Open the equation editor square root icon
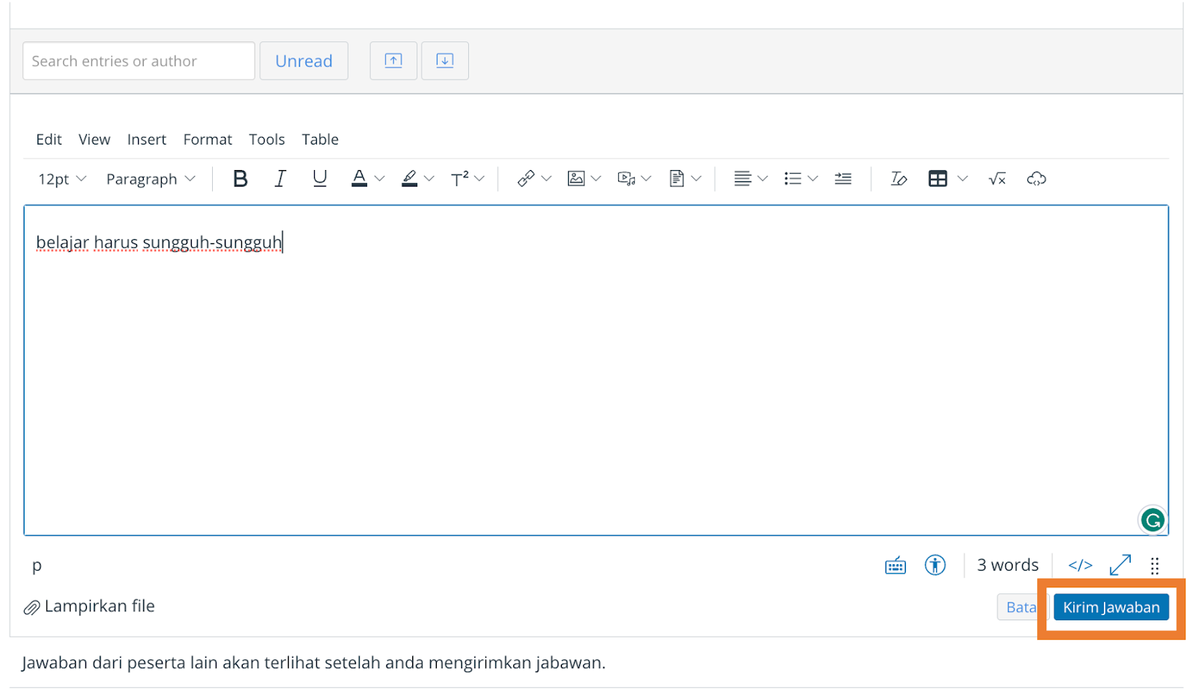Screen dimensions: 1199x696 tap(997, 178)
